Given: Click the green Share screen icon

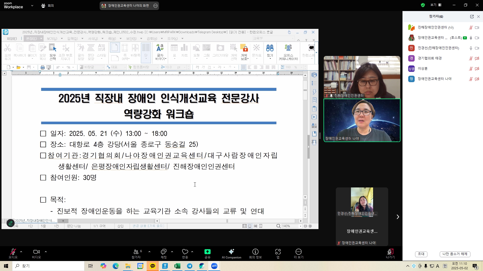Looking at the screenshot, I should click(207, 252).
